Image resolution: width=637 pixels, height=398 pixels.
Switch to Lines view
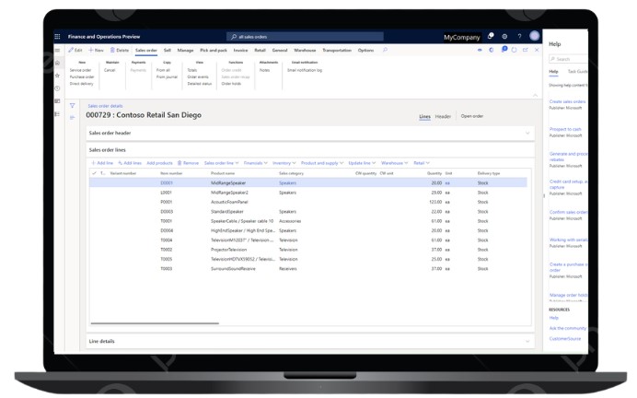click(x=424, y=117)
